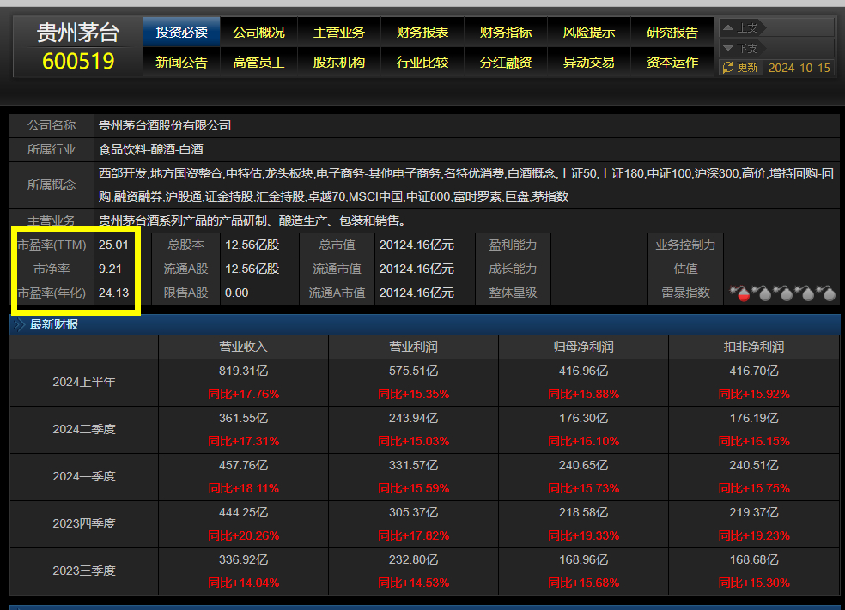
Task: Switch to the 分红融资 tab
Action: point(506,63)
